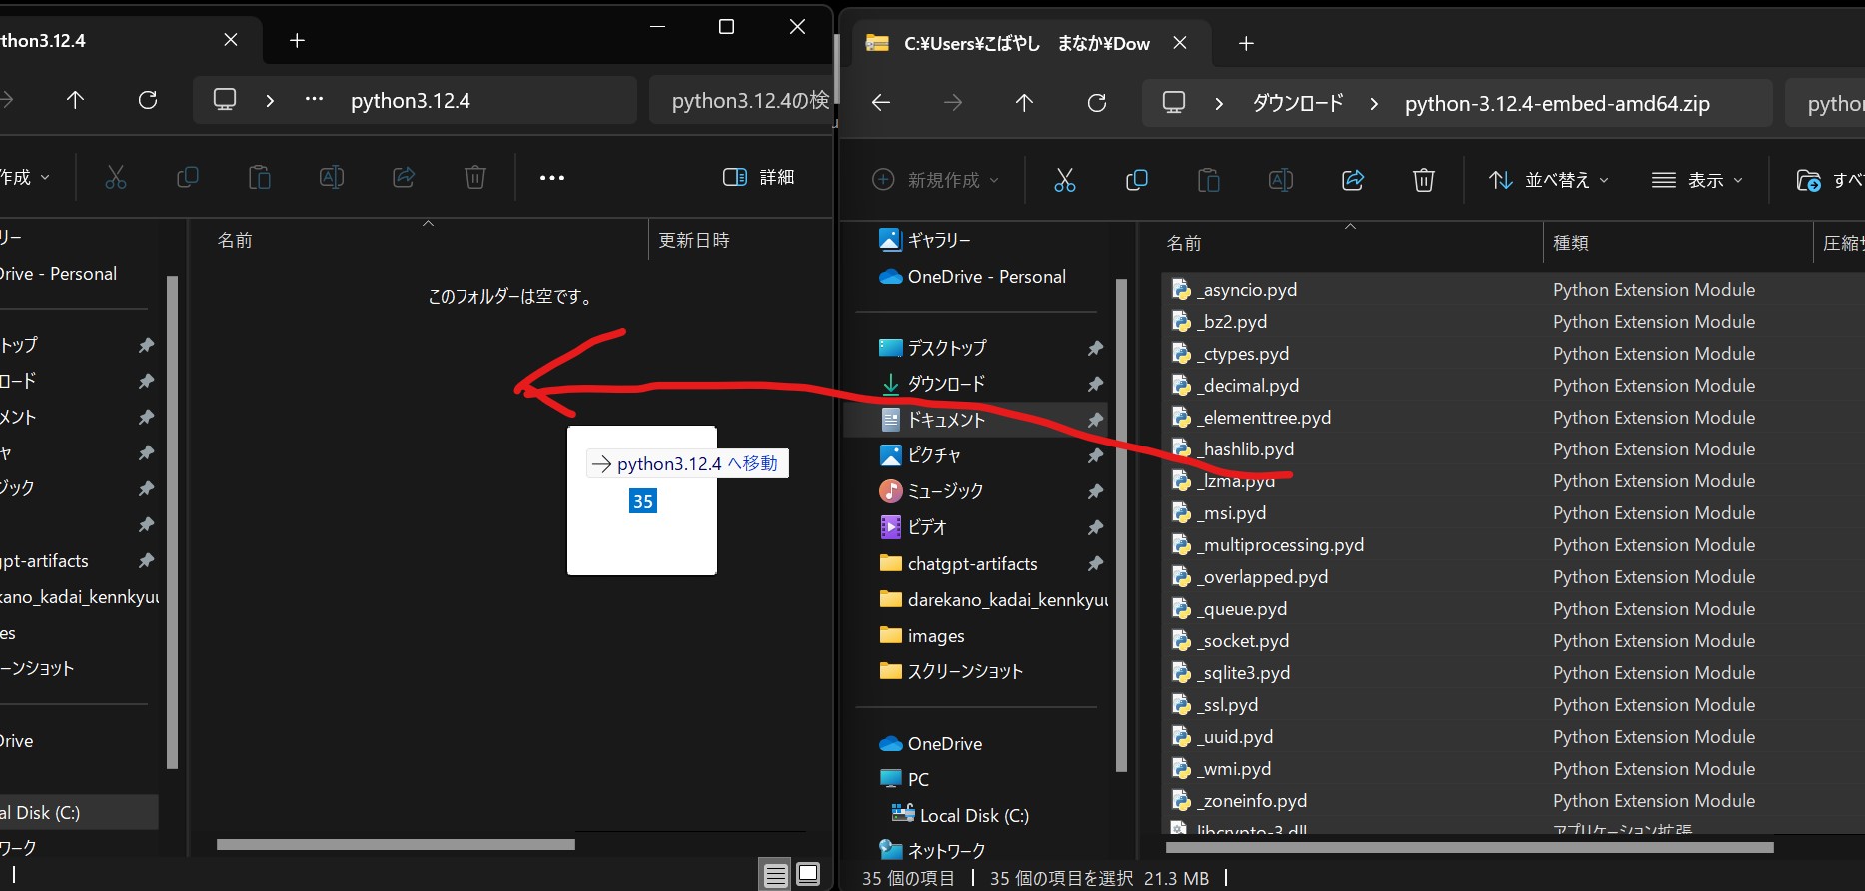Image resolution: width=1865 pixels, height=891 pixels.
Task: Expand chevron after monitor icon in left address bar
Action: point(270,100)
